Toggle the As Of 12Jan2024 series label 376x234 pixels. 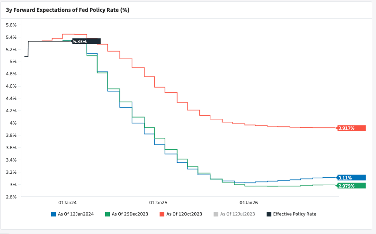(76, 214)
